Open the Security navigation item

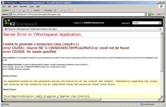pyautogui.click(x=52, y=29)
